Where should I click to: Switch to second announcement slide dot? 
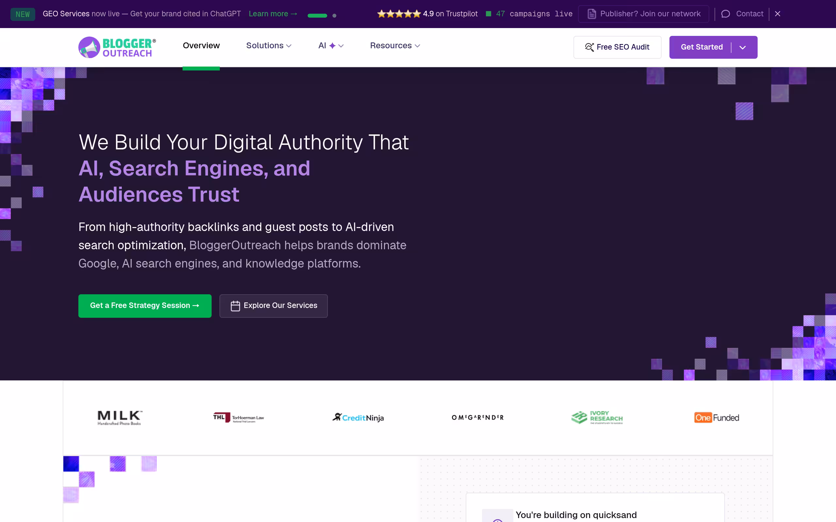click(x=334, y=16)
